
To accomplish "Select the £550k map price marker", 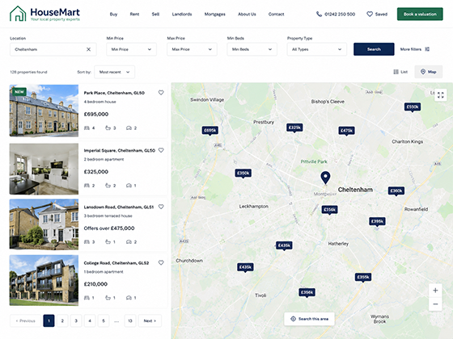I will [413, 107].
